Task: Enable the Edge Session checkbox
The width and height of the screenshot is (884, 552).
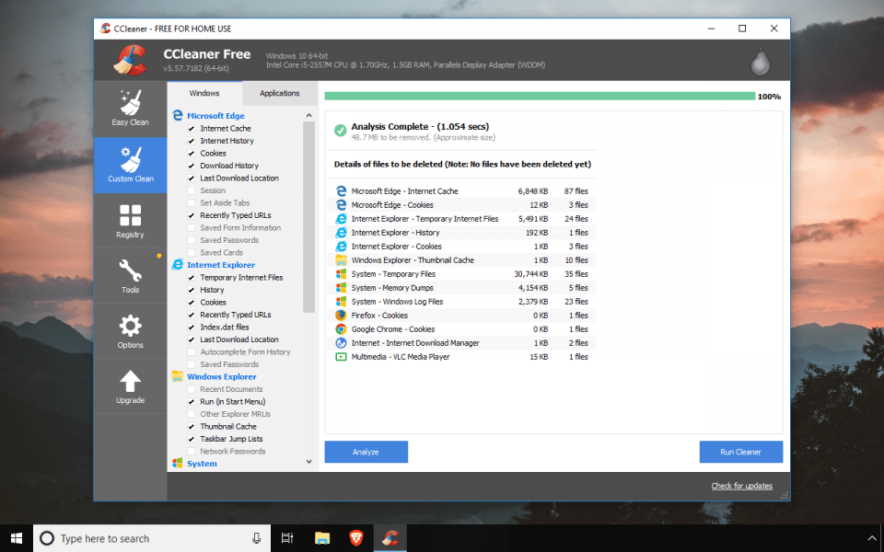Action: (x=192, y=190)
